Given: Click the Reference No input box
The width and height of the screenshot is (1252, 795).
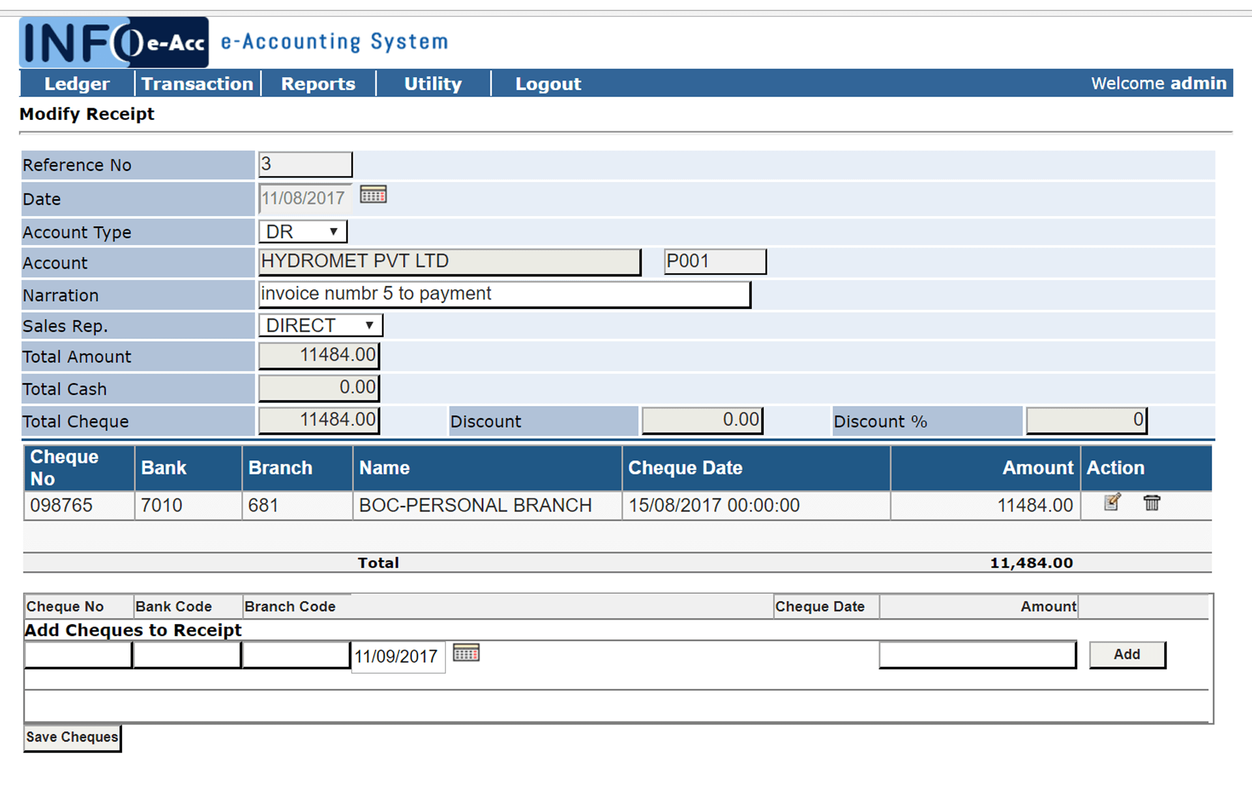Looking at the screenshot, I should point(305,164).
